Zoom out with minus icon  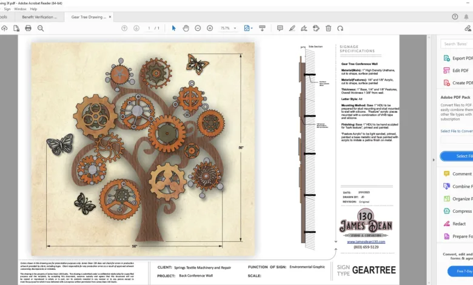pos(198,29)
